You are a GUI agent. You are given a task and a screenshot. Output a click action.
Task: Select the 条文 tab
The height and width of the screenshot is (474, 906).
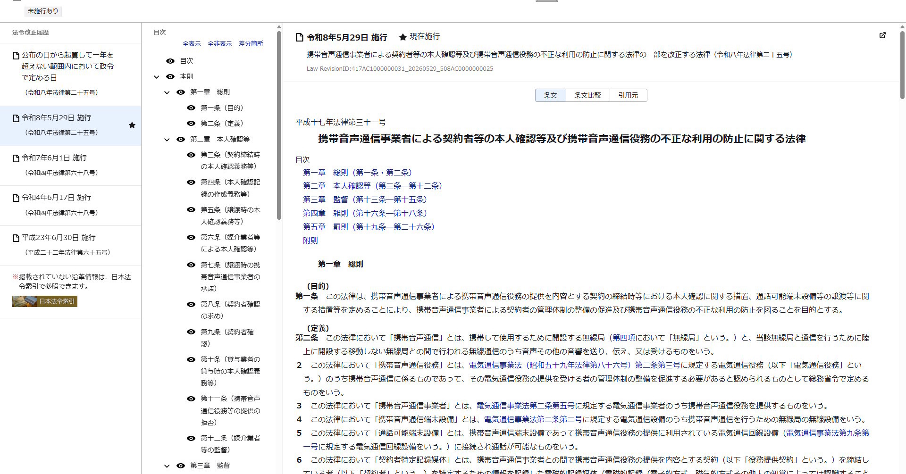click(550, 95)
